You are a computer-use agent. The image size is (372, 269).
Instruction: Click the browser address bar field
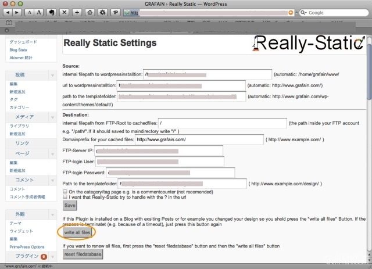click(x=209, y=13)
